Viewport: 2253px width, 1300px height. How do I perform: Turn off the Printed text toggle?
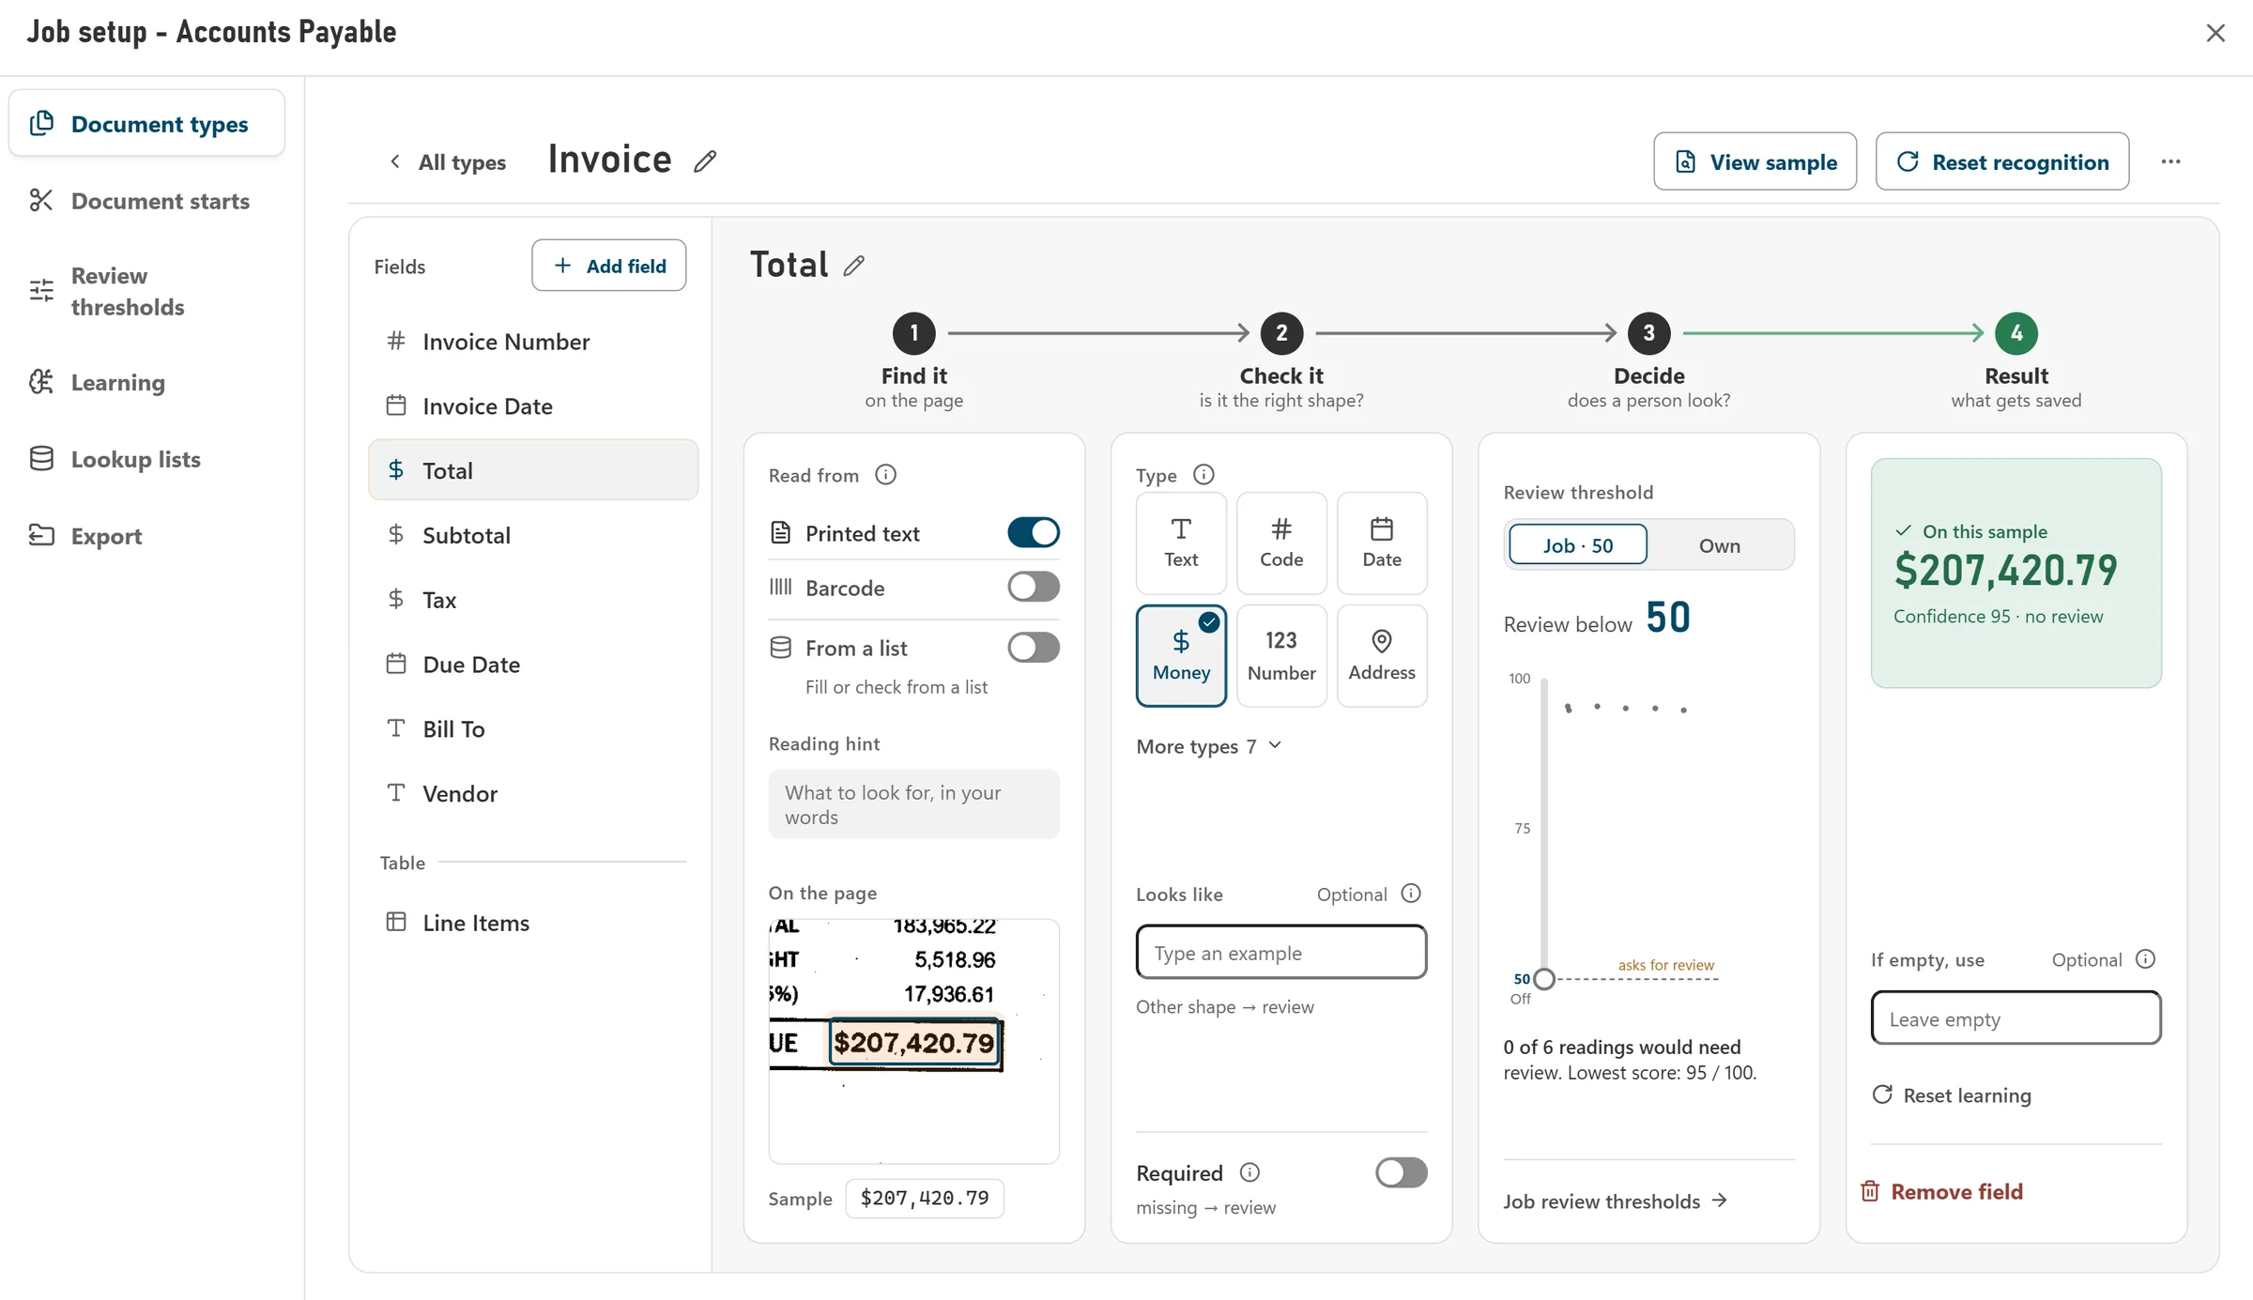1034,532
